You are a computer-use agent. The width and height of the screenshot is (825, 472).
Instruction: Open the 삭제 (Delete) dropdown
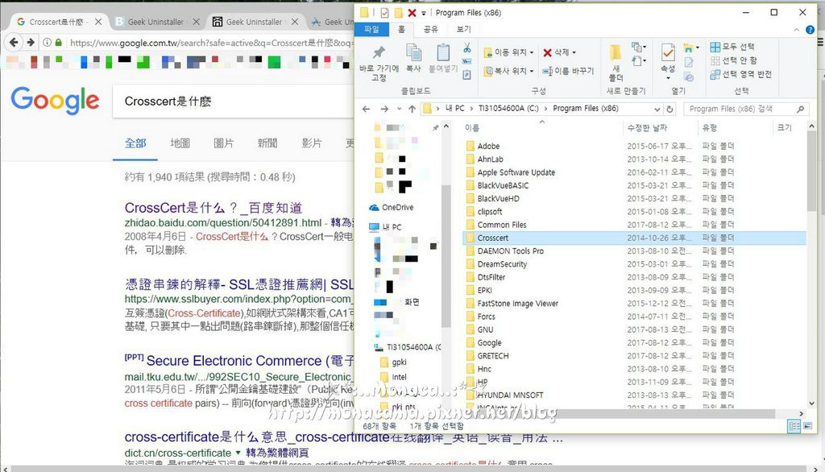click(x=559, y=52)
